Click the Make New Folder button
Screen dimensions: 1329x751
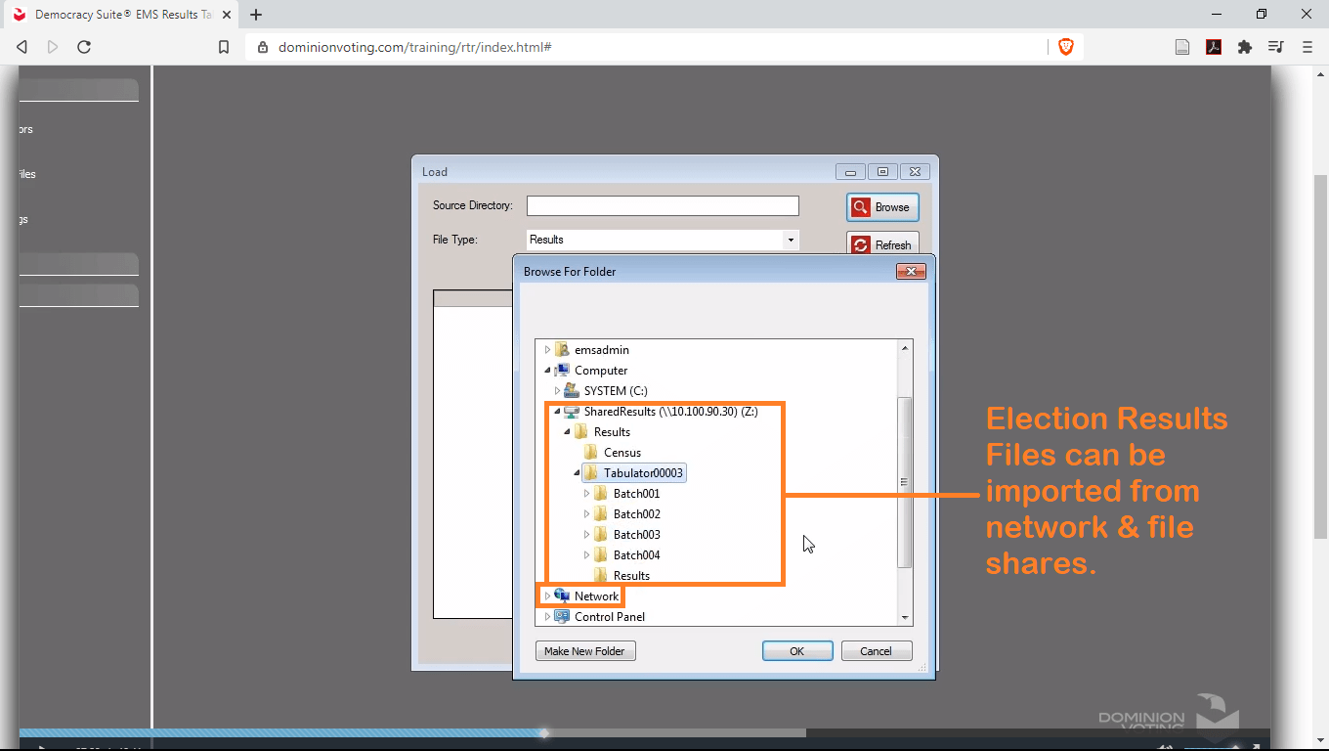click(585, 651)
